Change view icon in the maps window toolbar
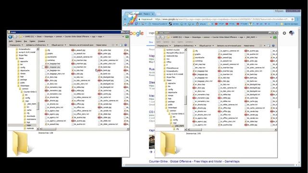Screen dimensions: 308x173 (113, 45)
